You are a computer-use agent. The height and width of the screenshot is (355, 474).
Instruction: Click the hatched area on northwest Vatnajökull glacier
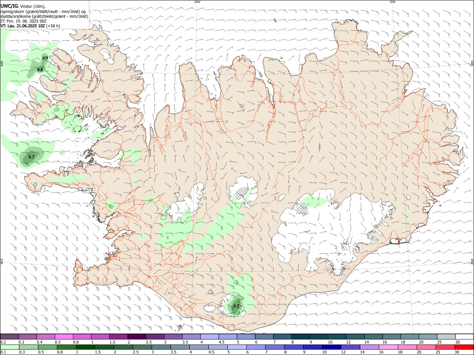coord(302,209)
